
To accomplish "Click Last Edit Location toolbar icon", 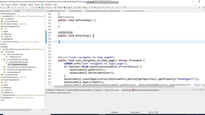I will pyautogui.click(x=110, y=8).
